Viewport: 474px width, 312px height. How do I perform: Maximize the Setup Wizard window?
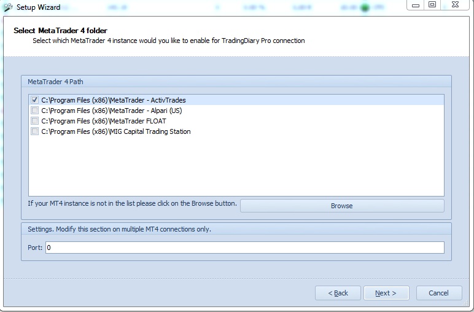point(432,5)
